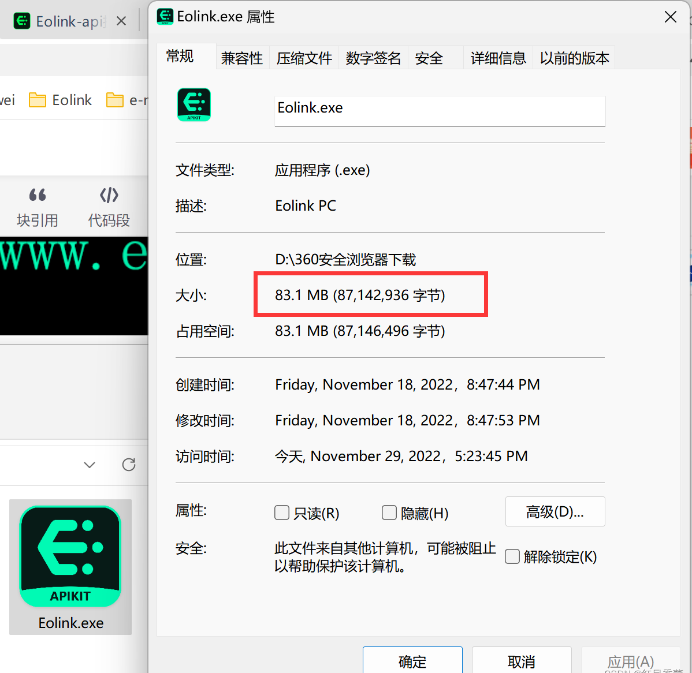This screenshot has height=673, width=692.
Task: Enable the 解除锁定(K) unblock checkbox
Action: (x=512, y=556)
